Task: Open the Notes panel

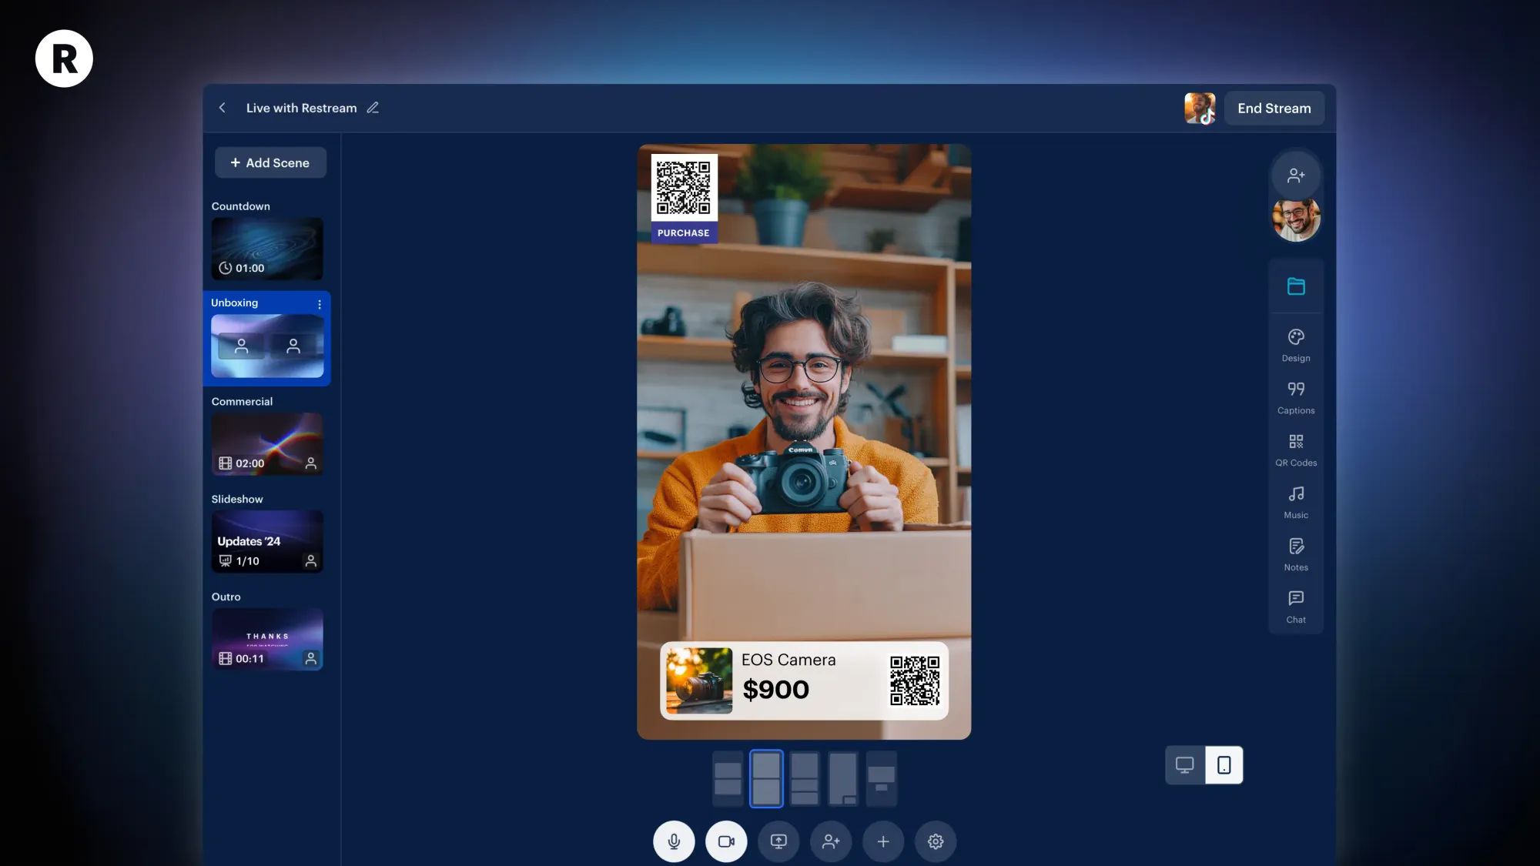Action: pyautogui.click(x=1296, y=554)
